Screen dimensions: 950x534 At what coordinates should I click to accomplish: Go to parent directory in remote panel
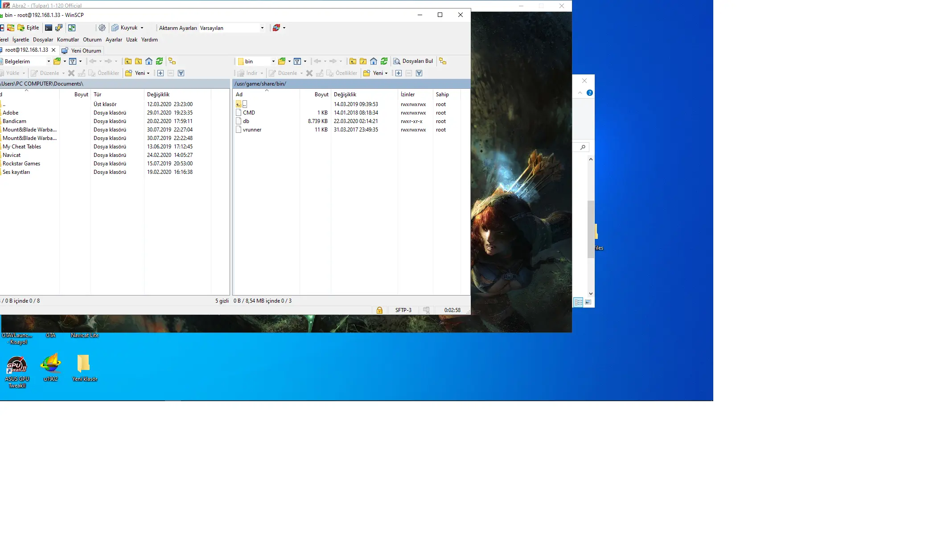pyautogui.click(x=353, y=61)
